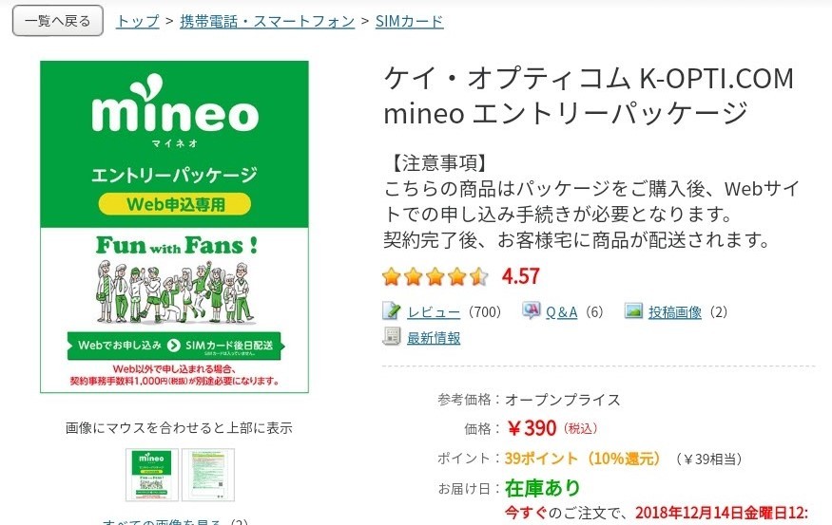The height and width of the screenshot is (525, 832).
Task: Click the large mineo product image
Action: click(174, 227)
